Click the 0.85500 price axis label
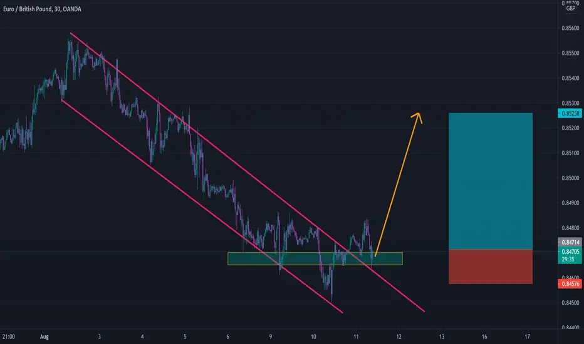The image size is (584, 344). click(x=570, y=53)
